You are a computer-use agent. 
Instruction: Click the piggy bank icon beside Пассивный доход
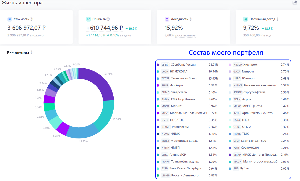pos(245,19)
